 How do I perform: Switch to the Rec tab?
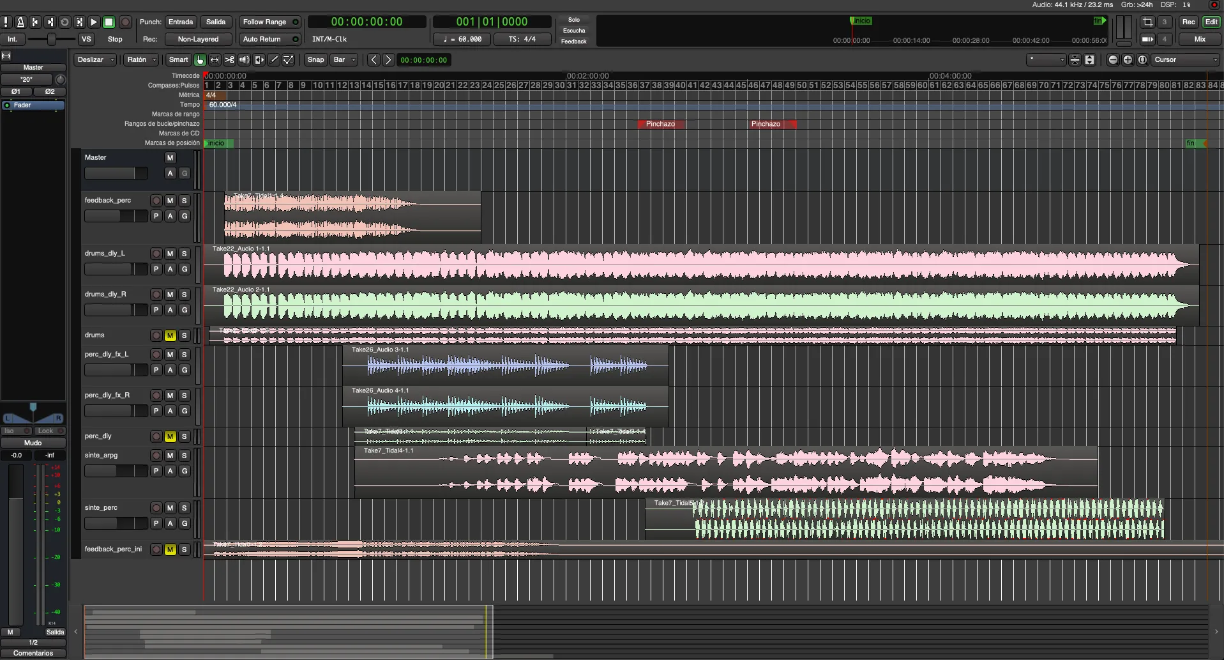[1188, 22]
